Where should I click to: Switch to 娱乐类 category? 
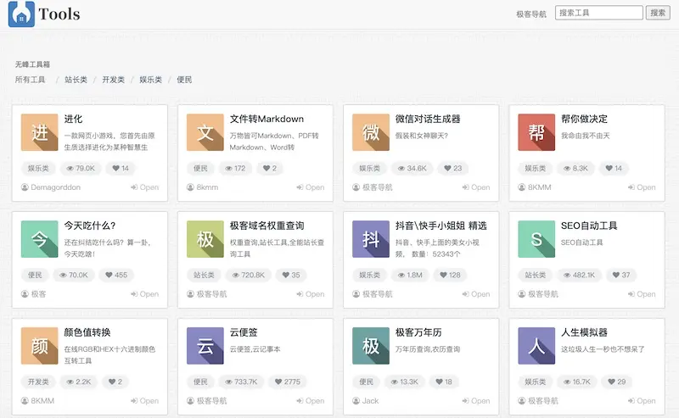point(151,80)
